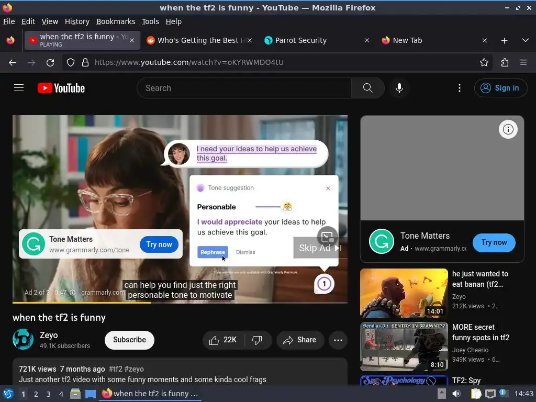Seek on the yellow ad progress bar

click(x=180, y=303)
